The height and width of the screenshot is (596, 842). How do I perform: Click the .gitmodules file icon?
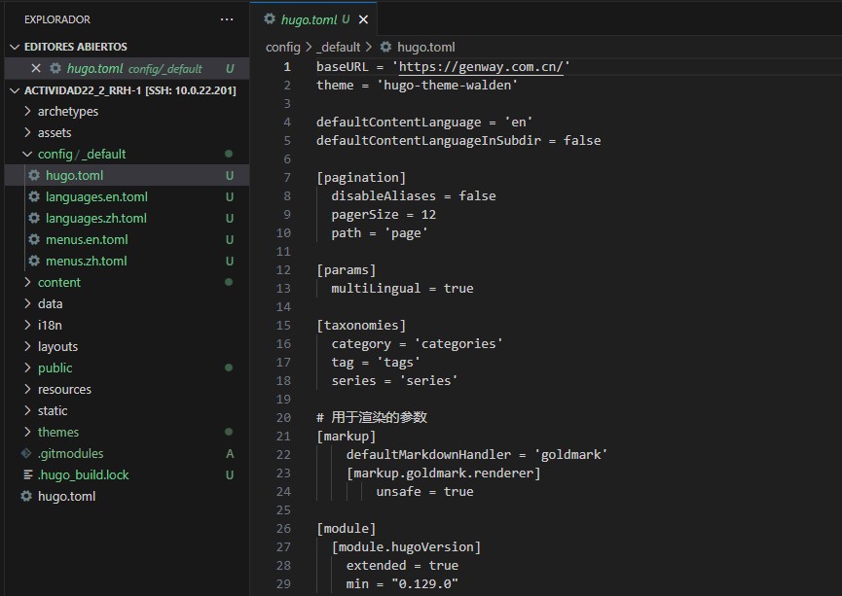pyautogui.click(x=27, y=453)
